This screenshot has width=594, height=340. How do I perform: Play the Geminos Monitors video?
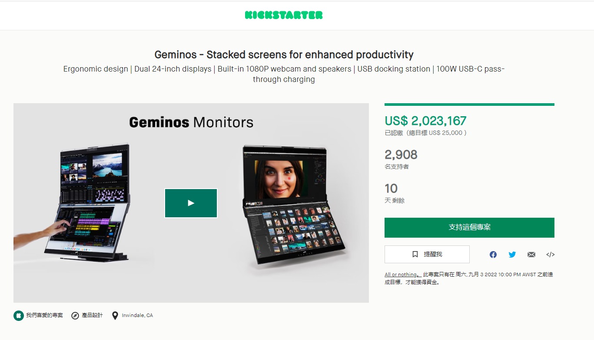click(x=191, y=203)
